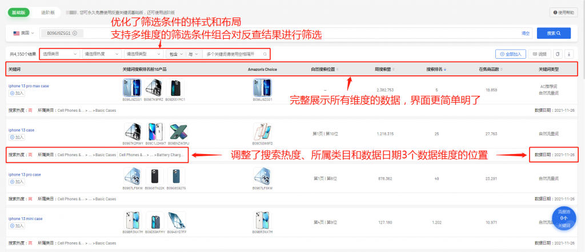585x252 pixels.
Task: Click the 词频 button
Action: (539, 54)
